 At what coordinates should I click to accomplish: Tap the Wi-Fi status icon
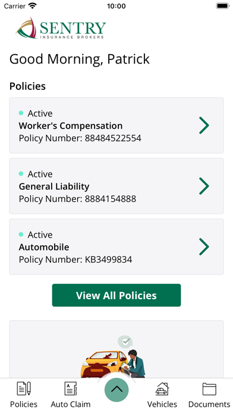[33, 6]
